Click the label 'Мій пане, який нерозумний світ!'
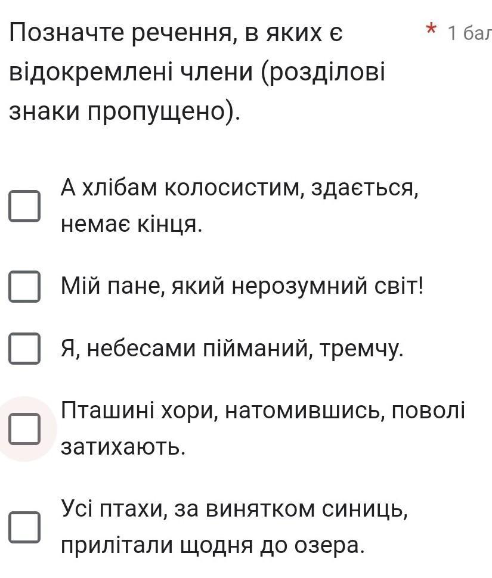This screenshot has width=492, height=578. pos(242,287)
